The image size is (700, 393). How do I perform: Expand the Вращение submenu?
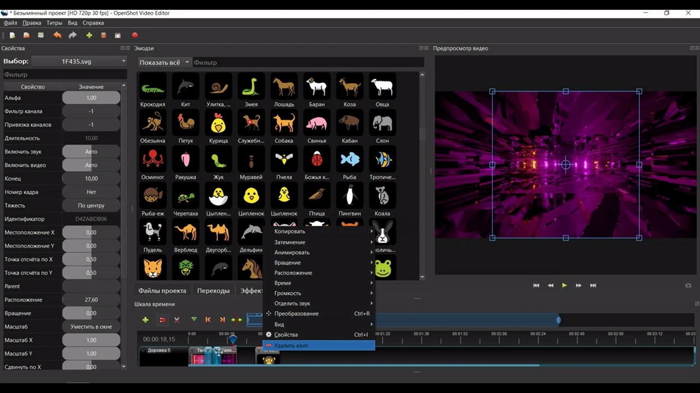(x=319, y=263)
